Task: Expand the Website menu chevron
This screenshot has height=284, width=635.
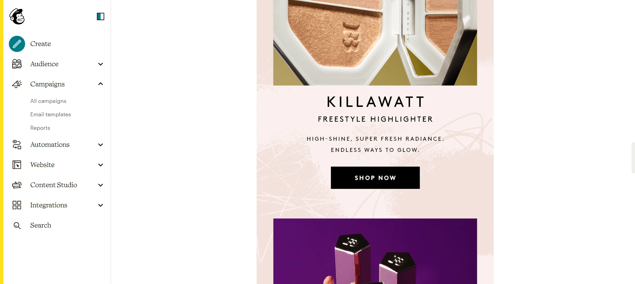Action: 100,165
